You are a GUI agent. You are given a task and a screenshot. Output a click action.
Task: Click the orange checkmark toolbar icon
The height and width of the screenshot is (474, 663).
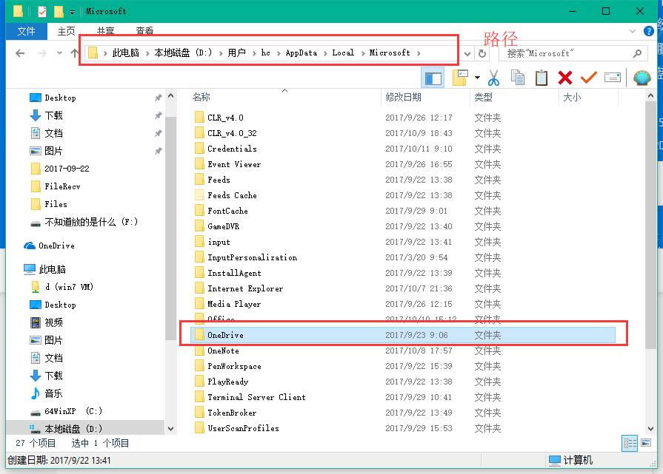(588, 76)
